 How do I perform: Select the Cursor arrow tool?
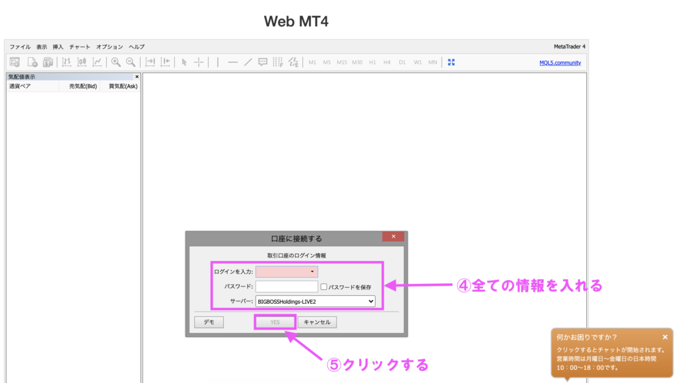[x=184, y=62]
